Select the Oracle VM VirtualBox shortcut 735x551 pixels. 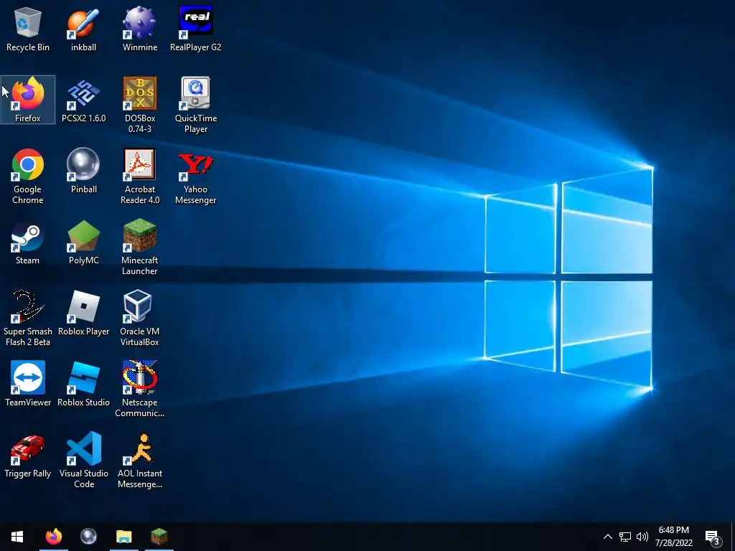point(140,319)
